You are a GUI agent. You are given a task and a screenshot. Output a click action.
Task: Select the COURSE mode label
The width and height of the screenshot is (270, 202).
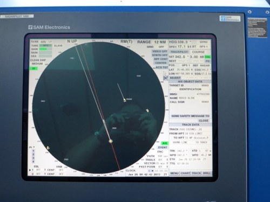coord(198,52)
